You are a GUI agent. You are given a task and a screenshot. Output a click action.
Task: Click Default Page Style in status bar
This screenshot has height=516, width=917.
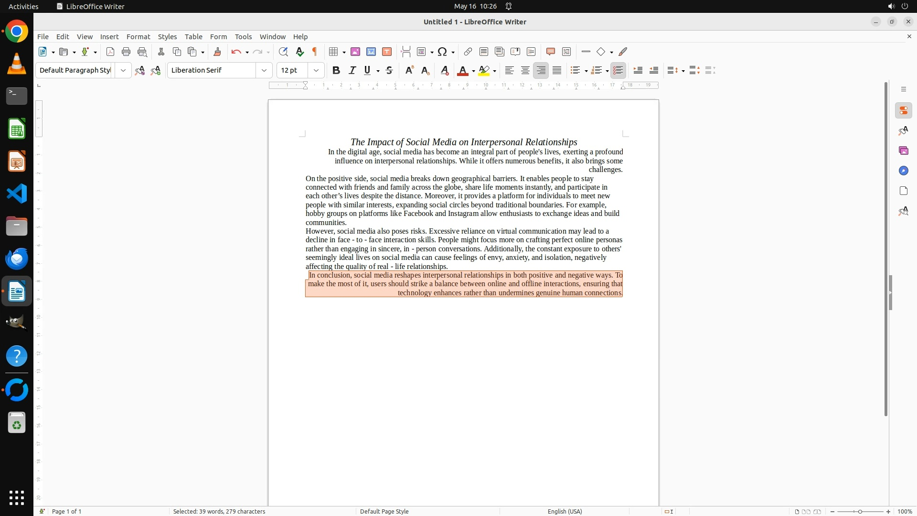click(384, 511)
